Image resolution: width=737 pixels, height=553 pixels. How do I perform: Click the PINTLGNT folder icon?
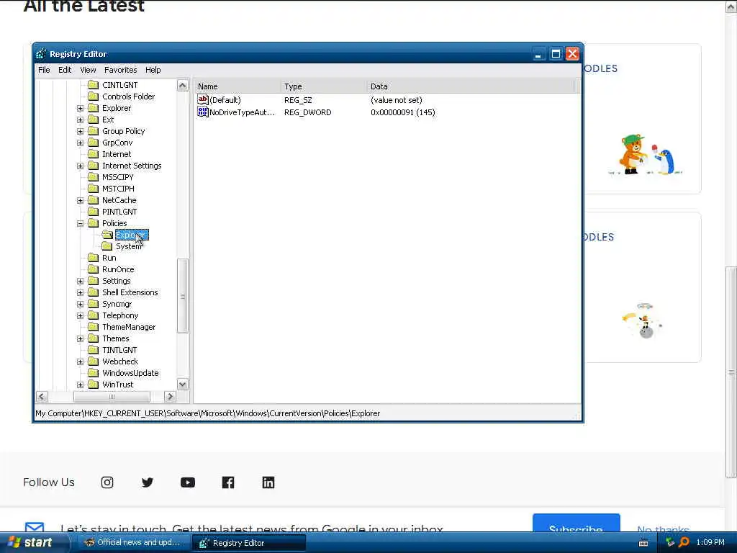93,212
